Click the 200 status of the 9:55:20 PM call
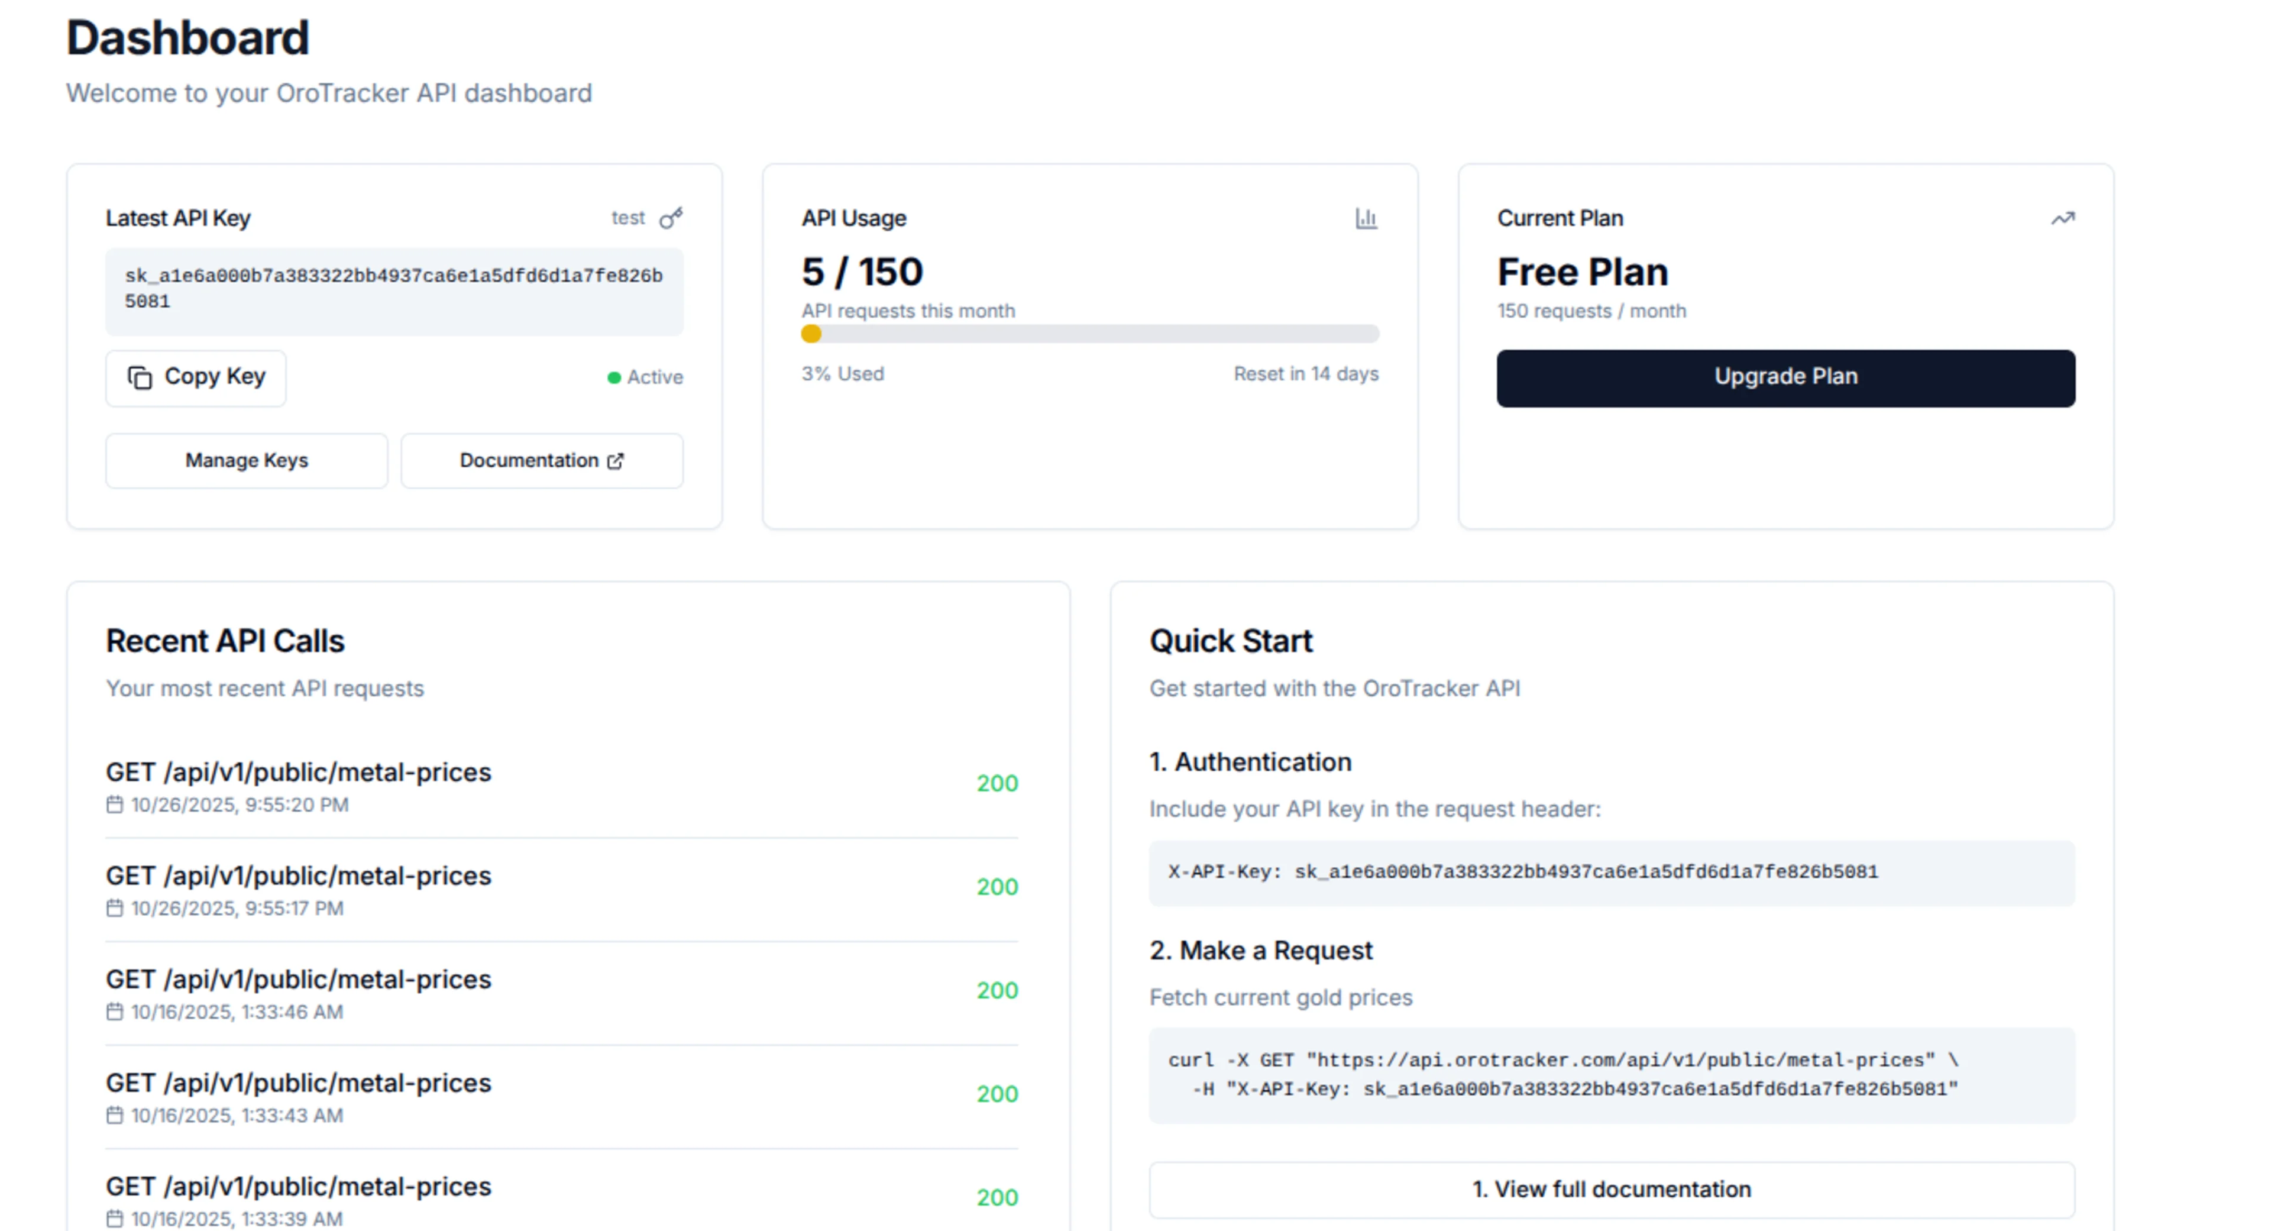This screenshot has width=2271, height=1231. point(997,784)
